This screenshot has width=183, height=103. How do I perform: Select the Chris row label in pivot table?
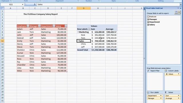[83, 44]
